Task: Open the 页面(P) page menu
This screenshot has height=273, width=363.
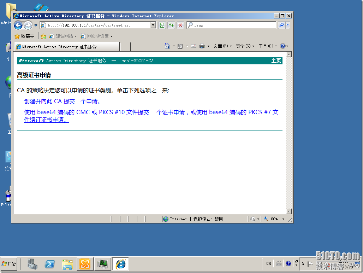Action: [221, 46]
